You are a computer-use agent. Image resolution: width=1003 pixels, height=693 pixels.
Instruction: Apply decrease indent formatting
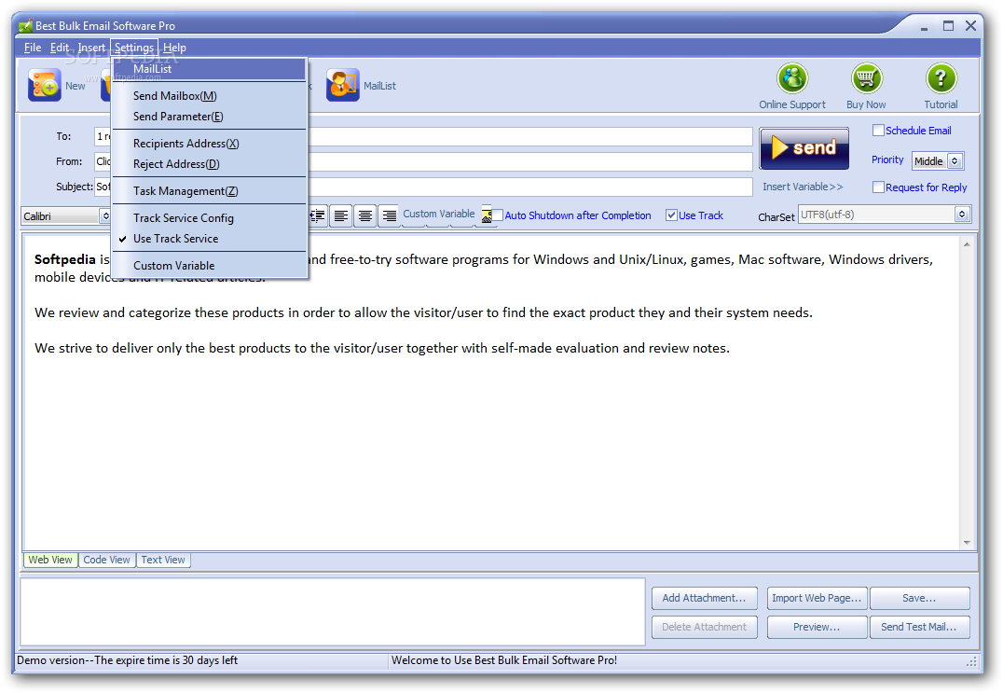318,215
